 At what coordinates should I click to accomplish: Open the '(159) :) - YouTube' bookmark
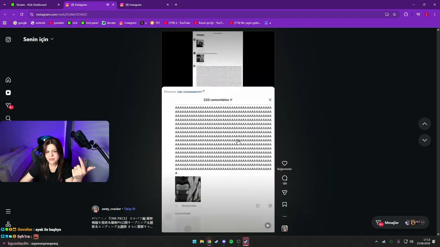[177, 23]
